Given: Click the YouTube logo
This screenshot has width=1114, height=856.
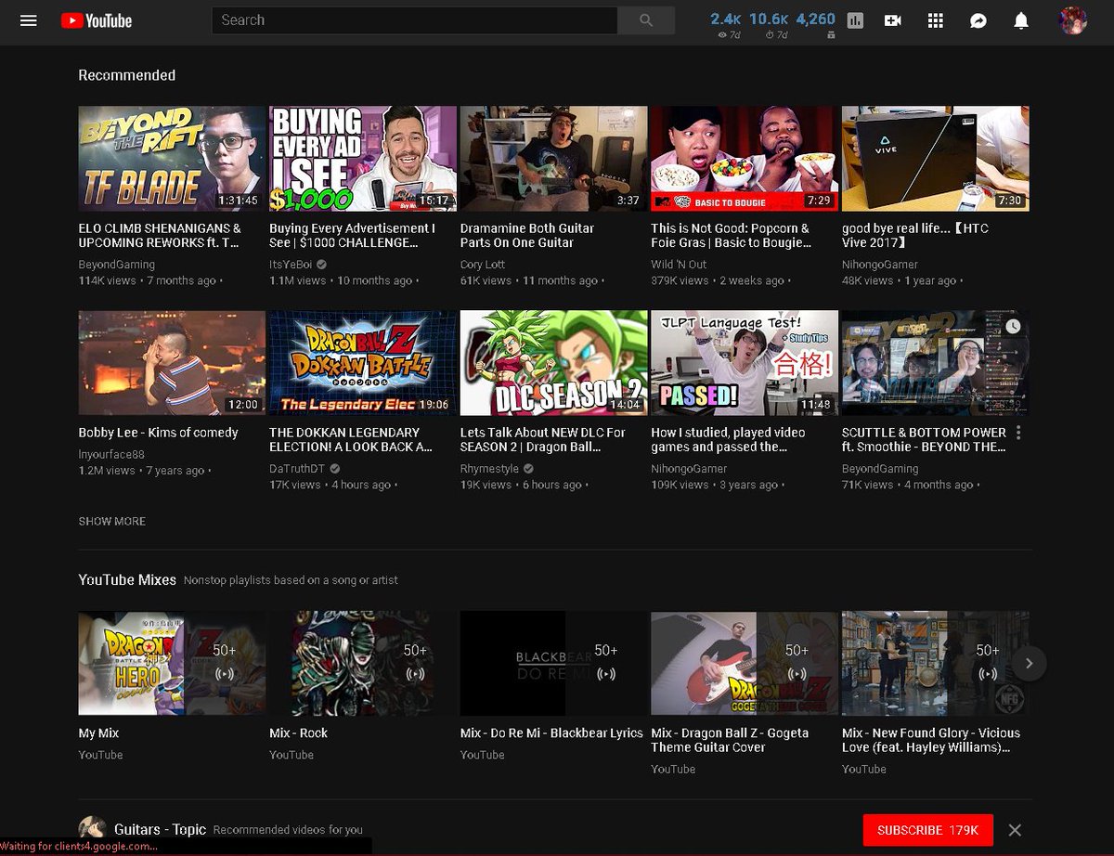Looking at the screenshot, I should 97,20.
